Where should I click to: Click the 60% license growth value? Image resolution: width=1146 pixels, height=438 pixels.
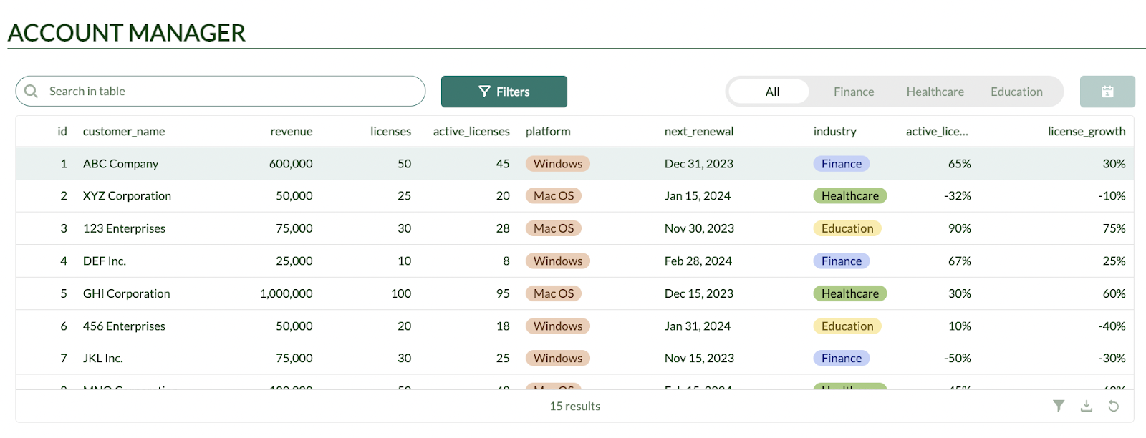click(1114, 293)
